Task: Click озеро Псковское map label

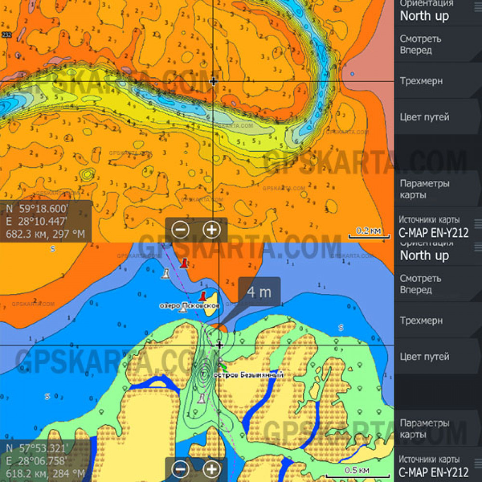Action: 189,306
